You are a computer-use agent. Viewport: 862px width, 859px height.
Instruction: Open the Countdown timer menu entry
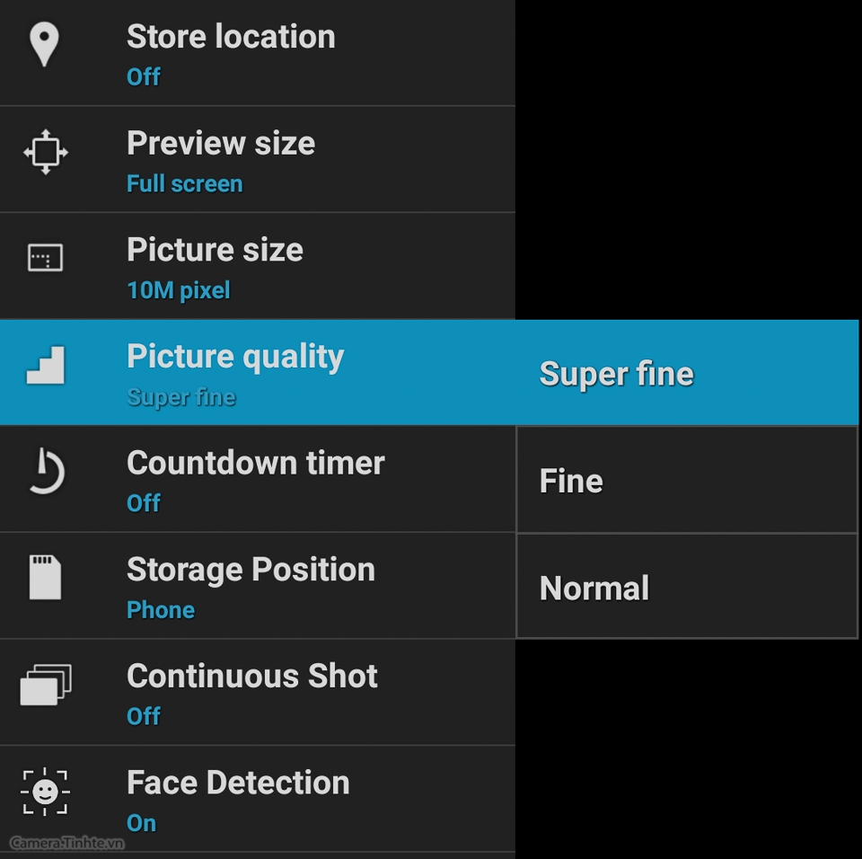[258, 479]
